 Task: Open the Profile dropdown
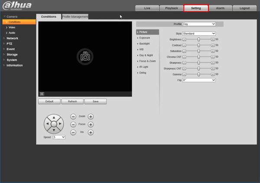click(x=199, y=24)
